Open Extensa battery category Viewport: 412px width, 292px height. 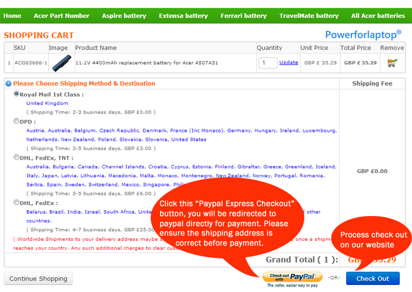[x=183, y=16]
